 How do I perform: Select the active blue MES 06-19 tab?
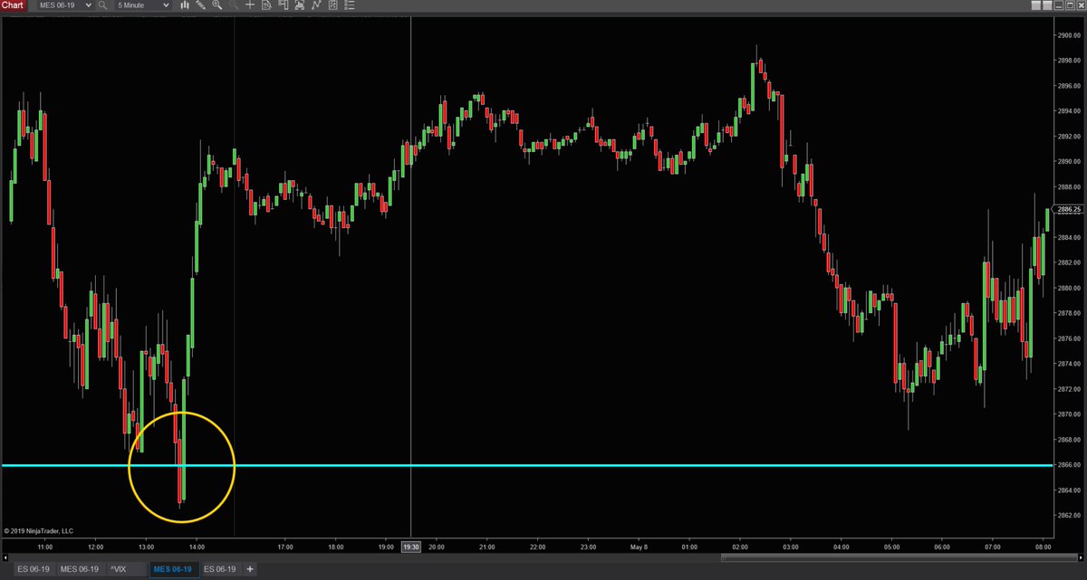[173, 569]
